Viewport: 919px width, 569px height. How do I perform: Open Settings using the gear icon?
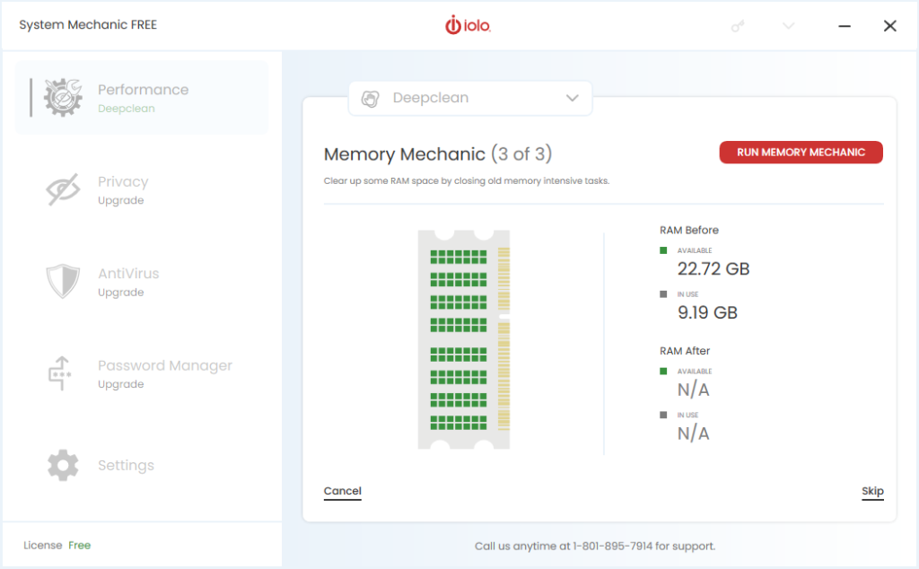point(63,465)
